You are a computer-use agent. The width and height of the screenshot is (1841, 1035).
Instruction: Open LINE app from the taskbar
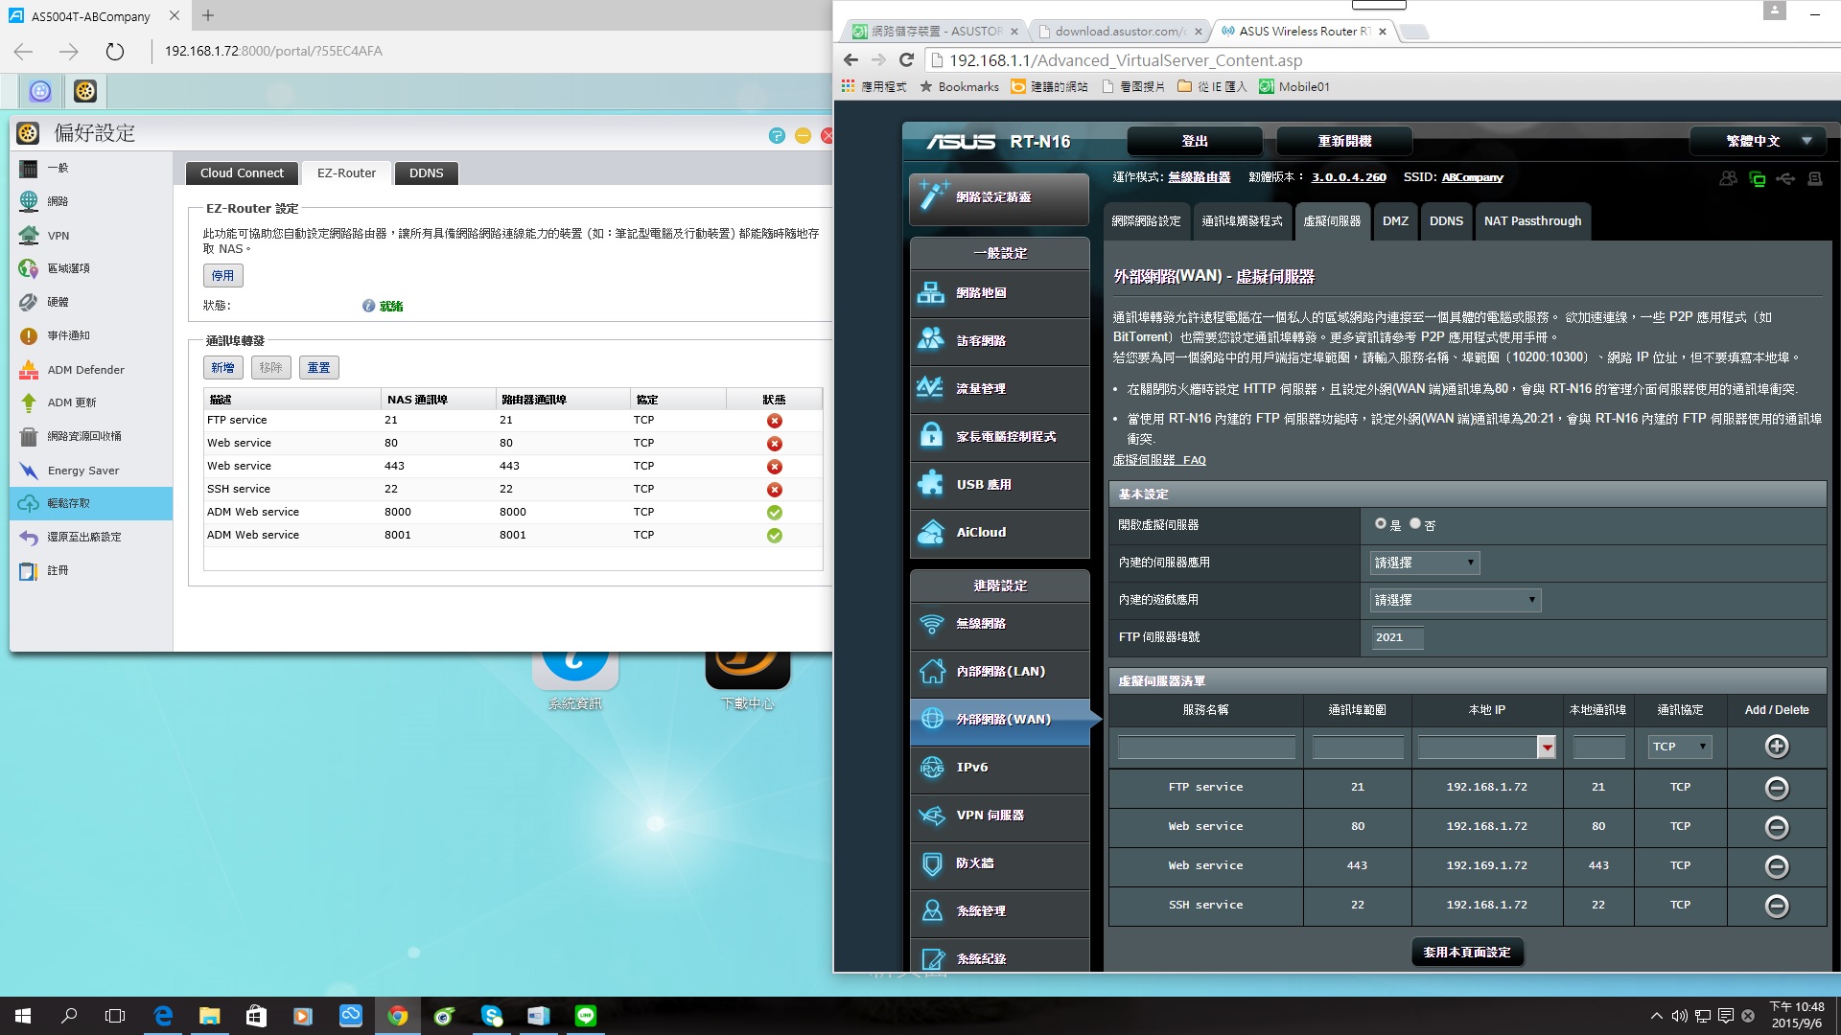coord(585,1016)
